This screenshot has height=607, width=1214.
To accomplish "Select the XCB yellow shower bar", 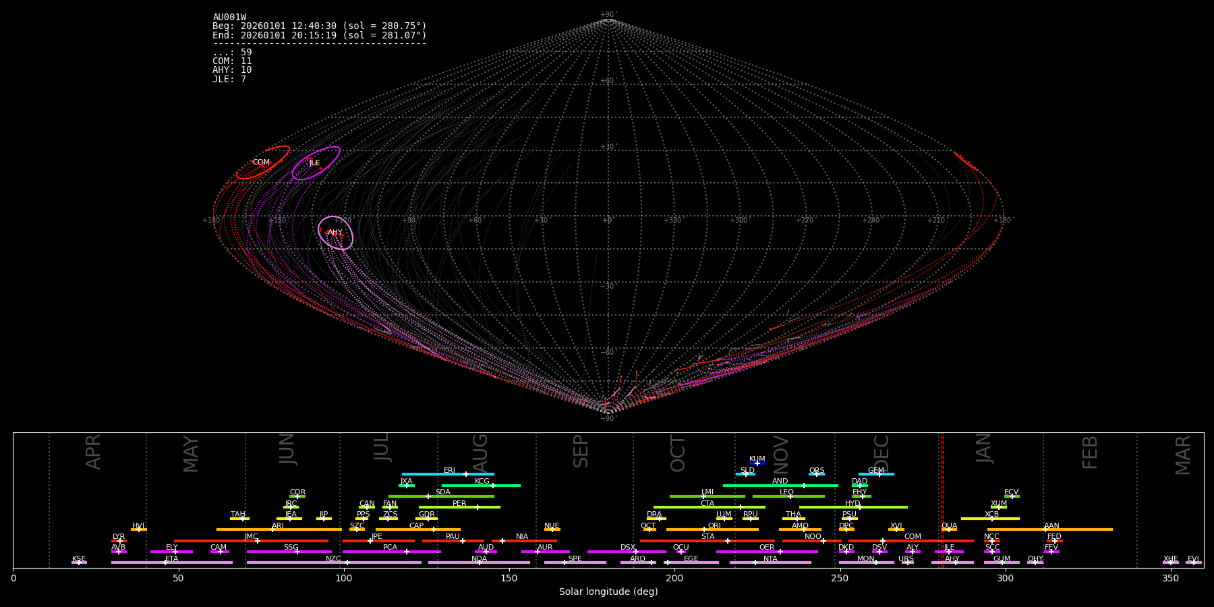I will (x=990, y=519).
